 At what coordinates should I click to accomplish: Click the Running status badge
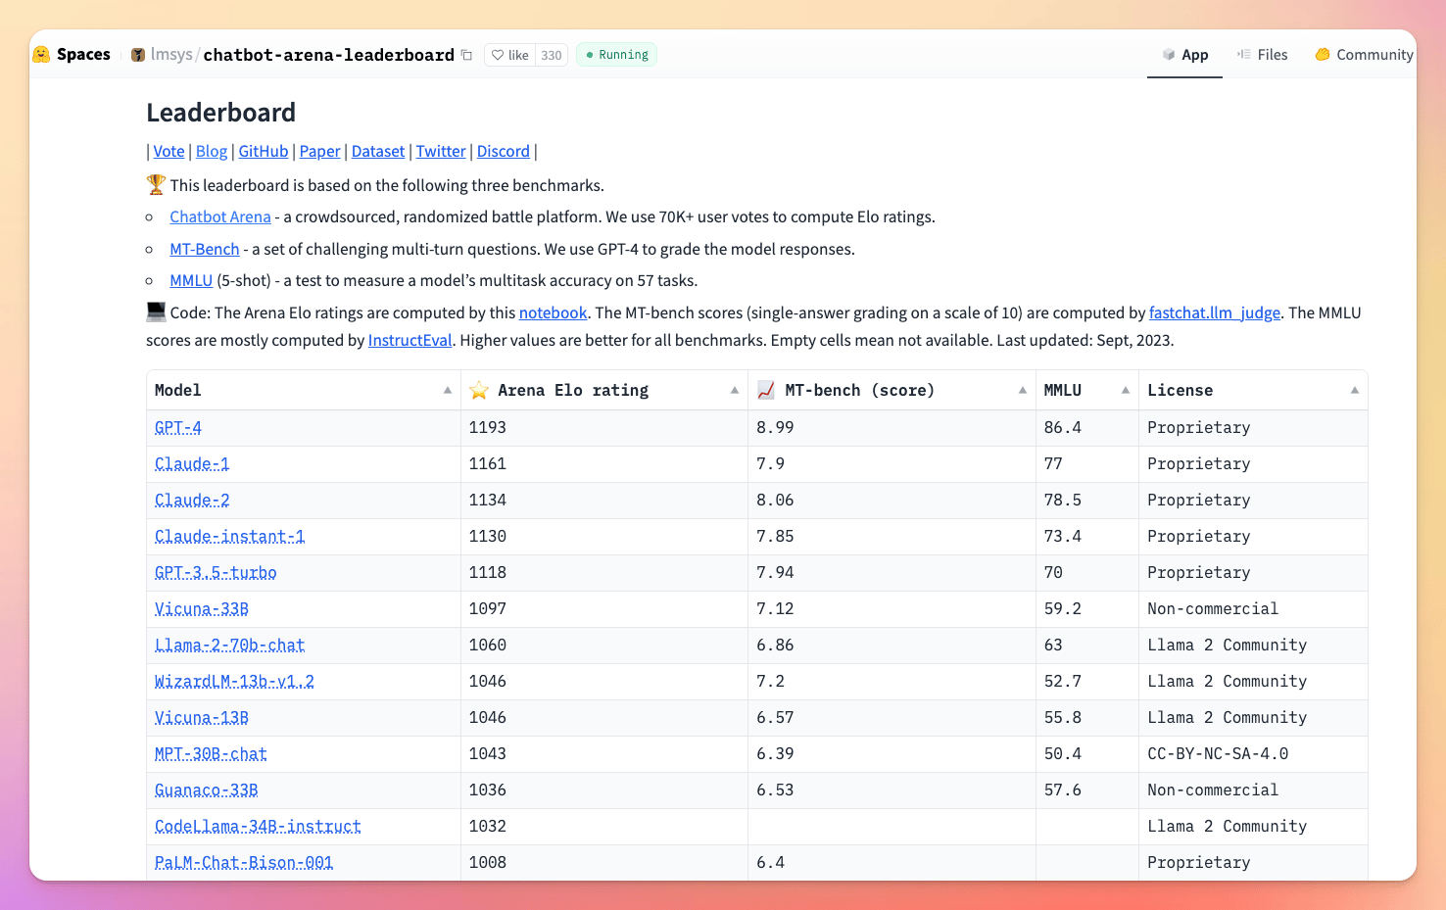coord(617,55)
